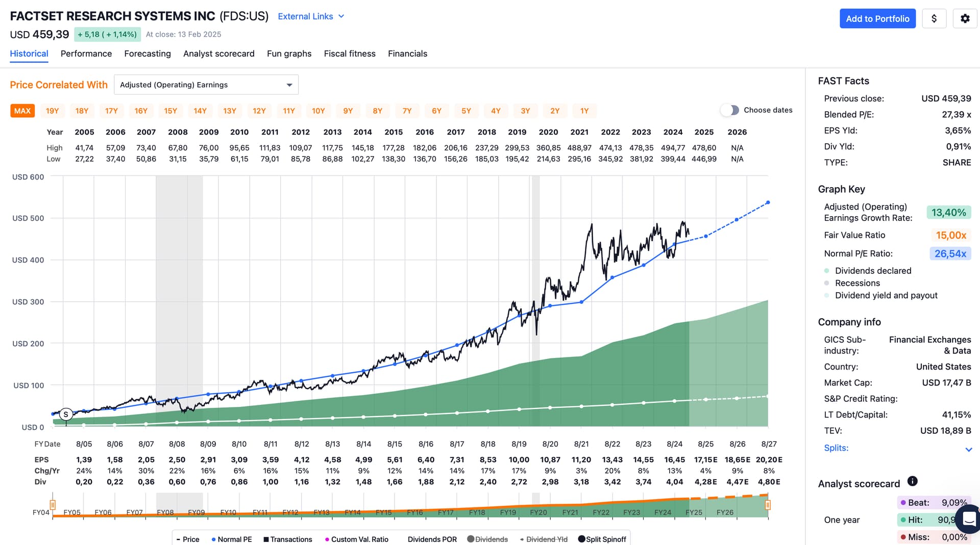Screen dimensions: 980x545
Task: Select the 5Y time range
Action: 466,111
